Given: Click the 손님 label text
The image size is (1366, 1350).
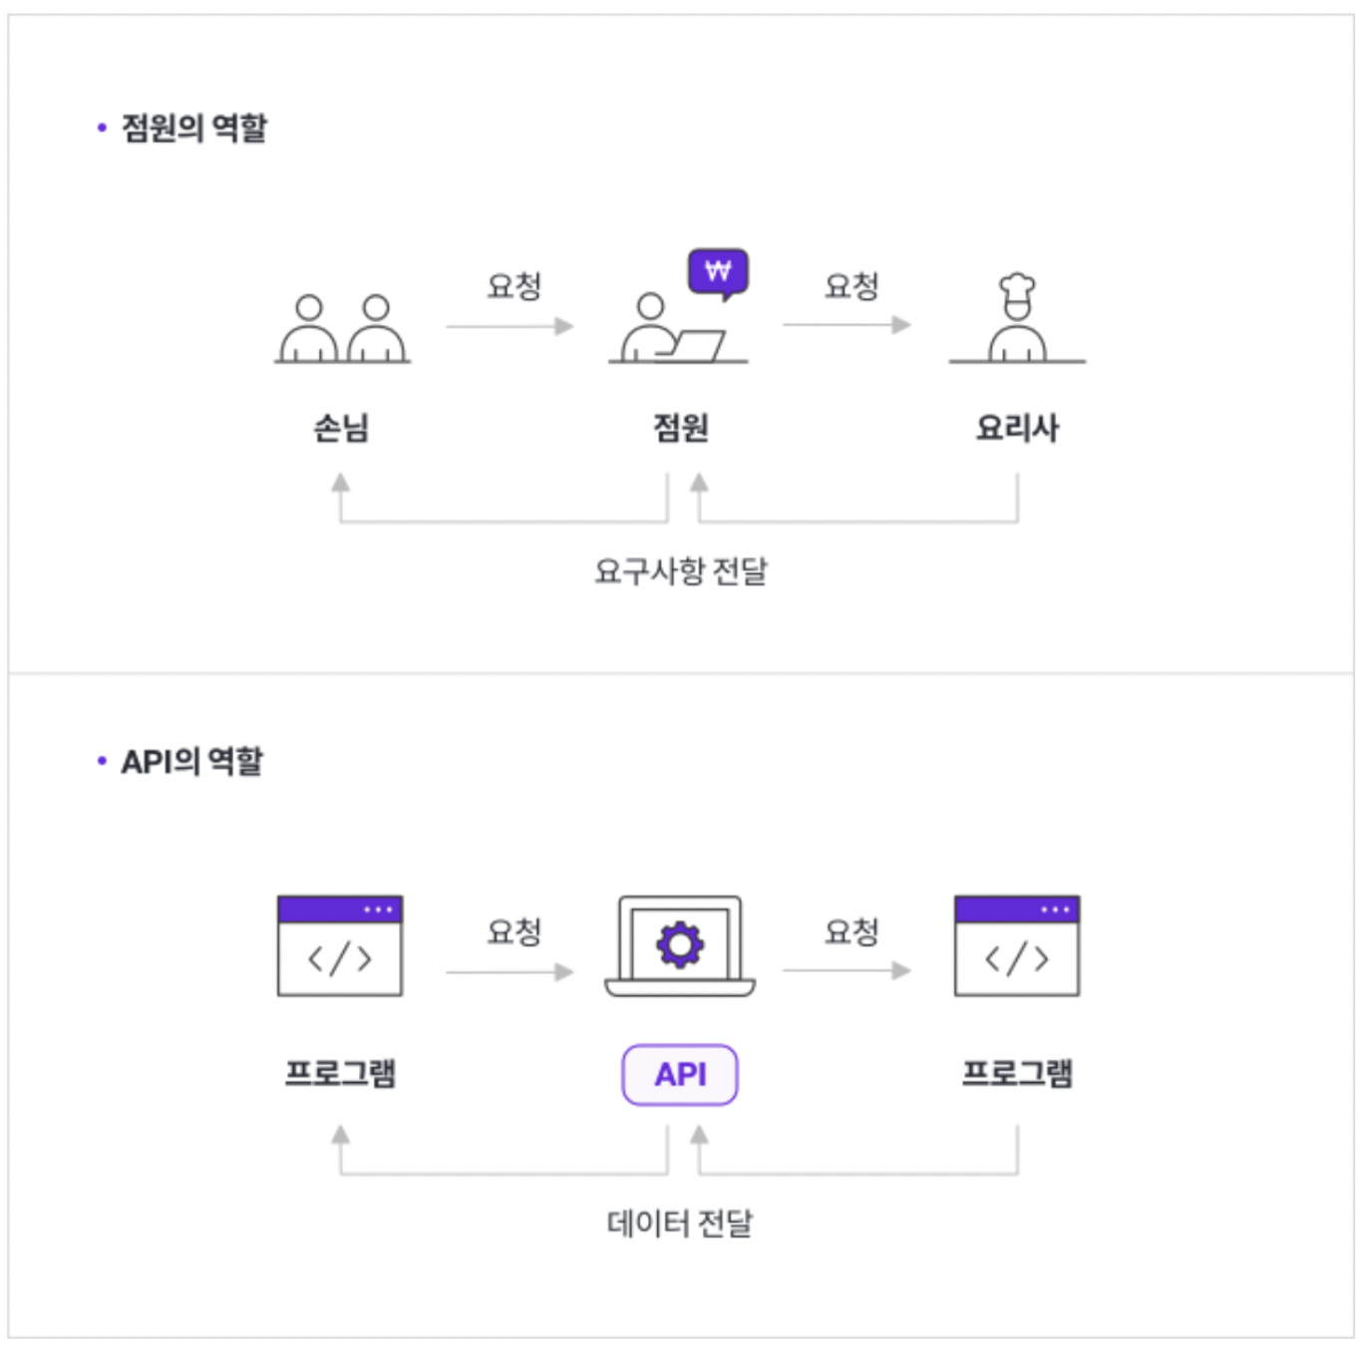Looking at the screenshot, I should tap(342, 428).
